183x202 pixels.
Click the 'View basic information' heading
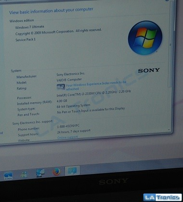tap(51, 11)
